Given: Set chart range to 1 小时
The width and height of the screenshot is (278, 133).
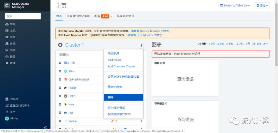Looking at the screenshot, I should click(212, 44).
